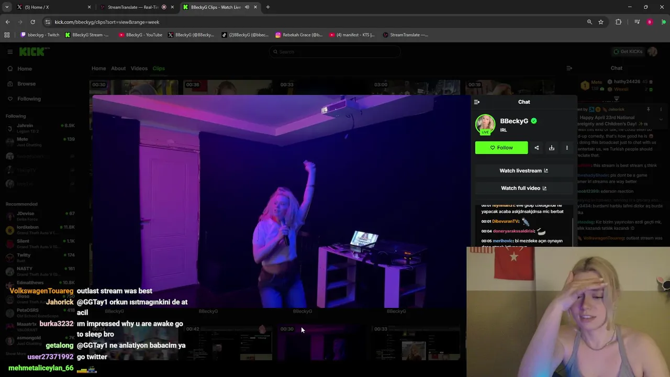
Task: Open recommended channel NASTY
Action: coord(40,271)
